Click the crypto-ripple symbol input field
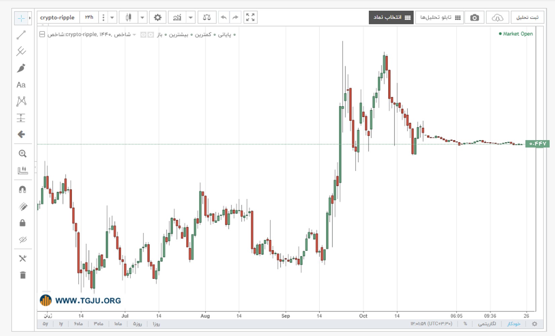This screenshot has height=336, width=555. click(58, 17)
